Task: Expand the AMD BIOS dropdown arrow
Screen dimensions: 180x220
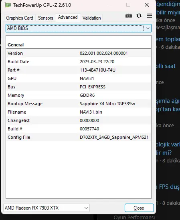Action: (x=148, y=28)
